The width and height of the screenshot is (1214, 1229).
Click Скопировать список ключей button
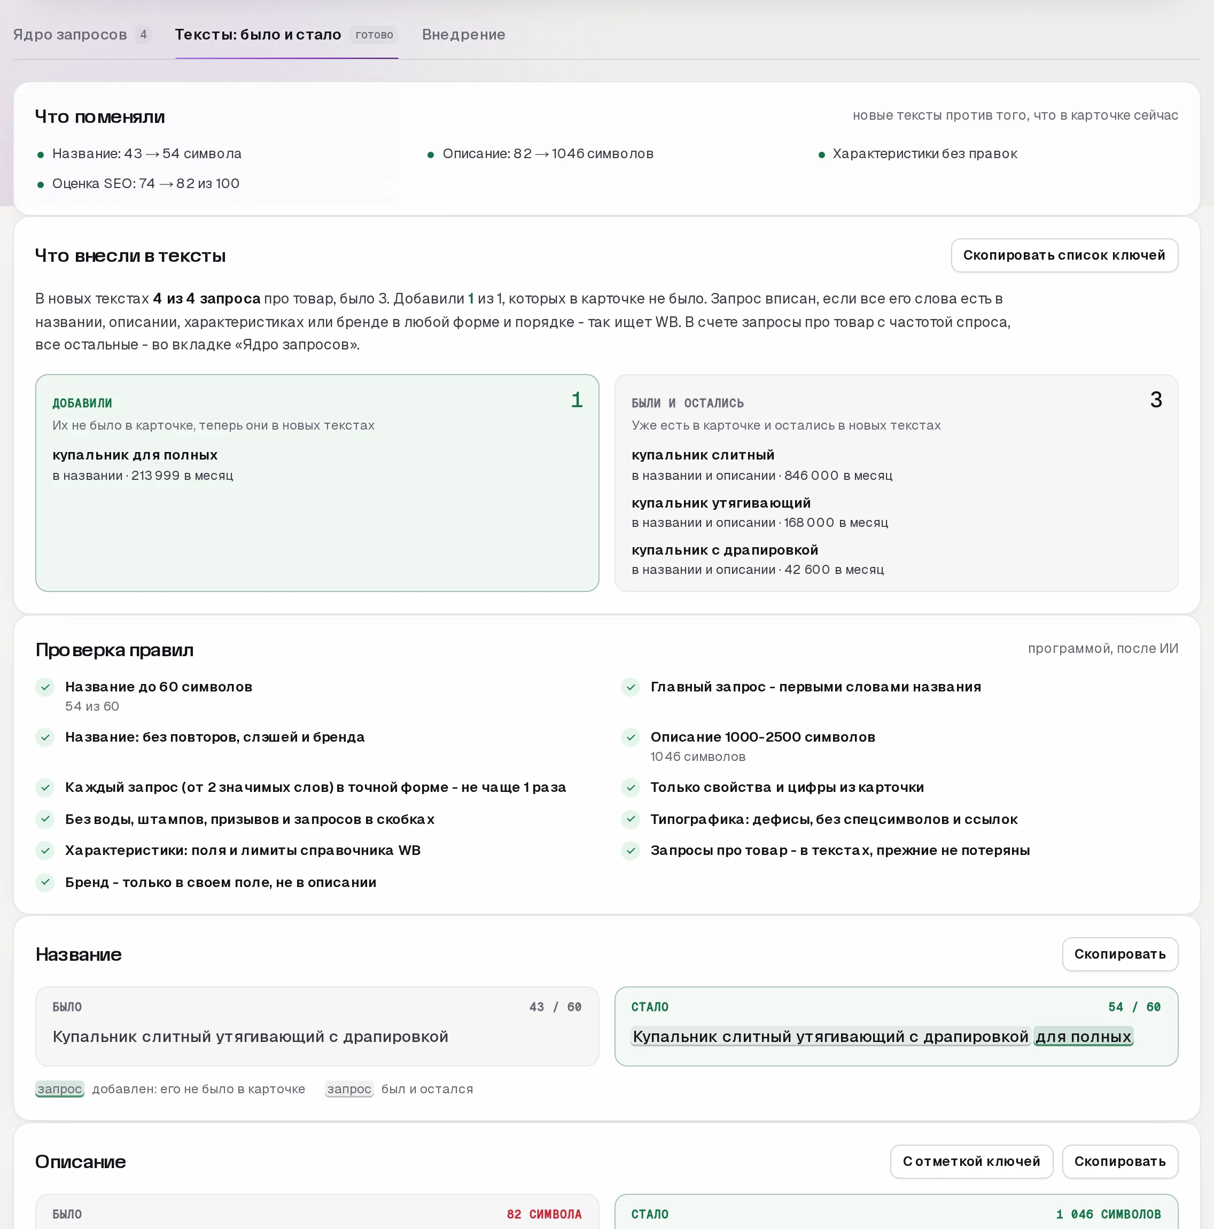coord(1064,255)
